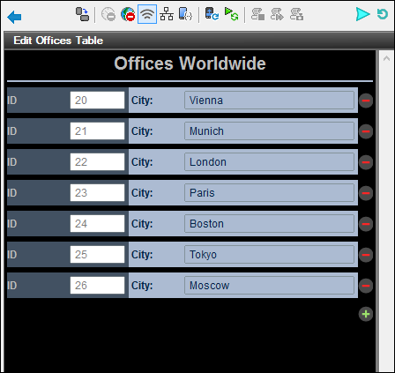Viewport: 395px width, 373px height.
Task: Delete the Paris row
Action: [366, 193]
